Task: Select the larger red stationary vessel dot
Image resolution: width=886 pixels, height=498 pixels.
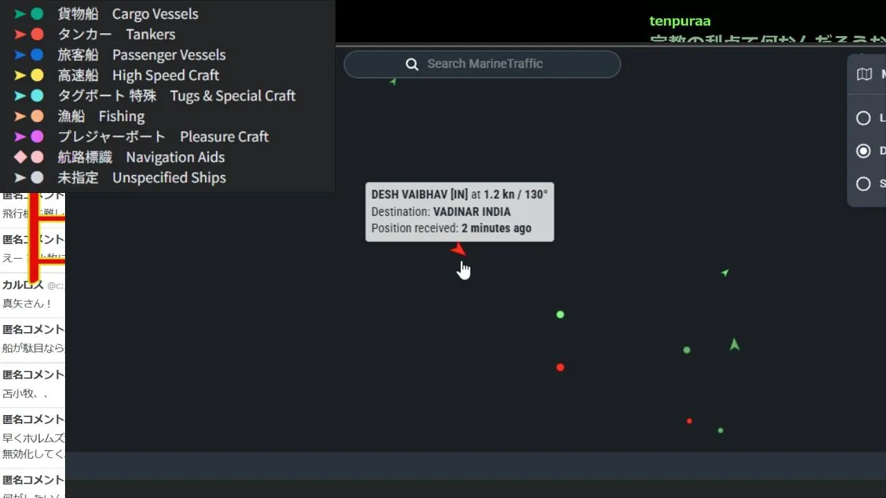Action: coord(560,367)
